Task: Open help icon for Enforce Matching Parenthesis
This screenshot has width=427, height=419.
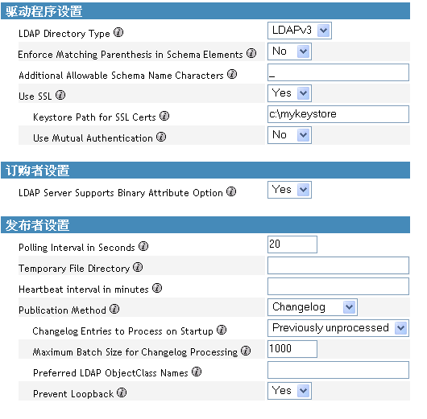Action: 251,53
